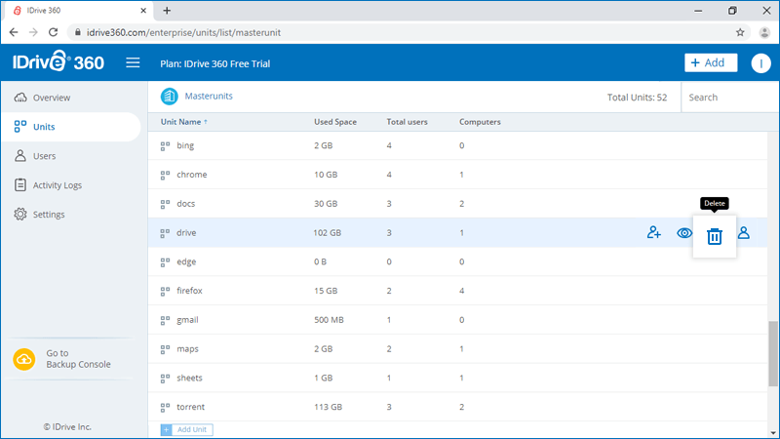Click the Overview cloud icon in sidebar

[x=20, y=97]
